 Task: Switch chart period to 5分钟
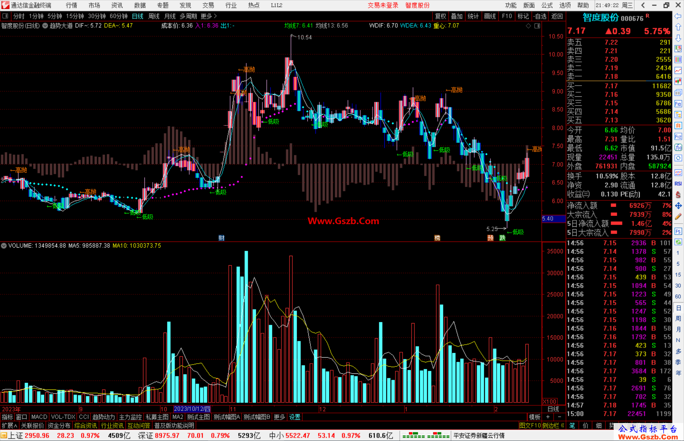(55, 16)
